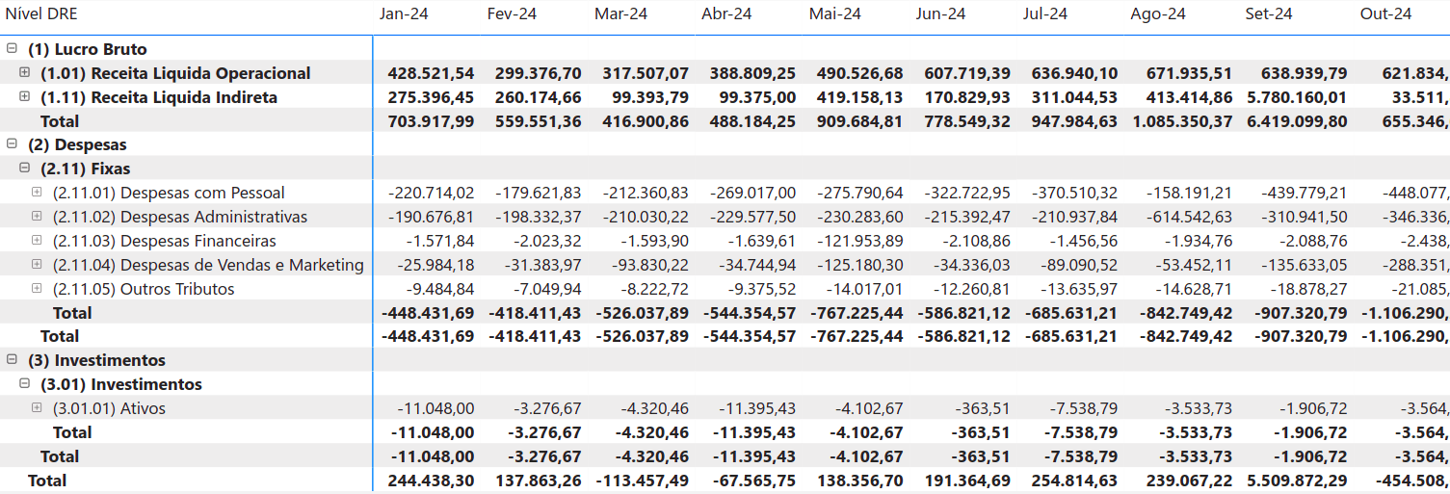This screenshot has width=1450, height=494.
Task: Expand (2.11.03) Despesas Financeiras
Action: point(38,241)
